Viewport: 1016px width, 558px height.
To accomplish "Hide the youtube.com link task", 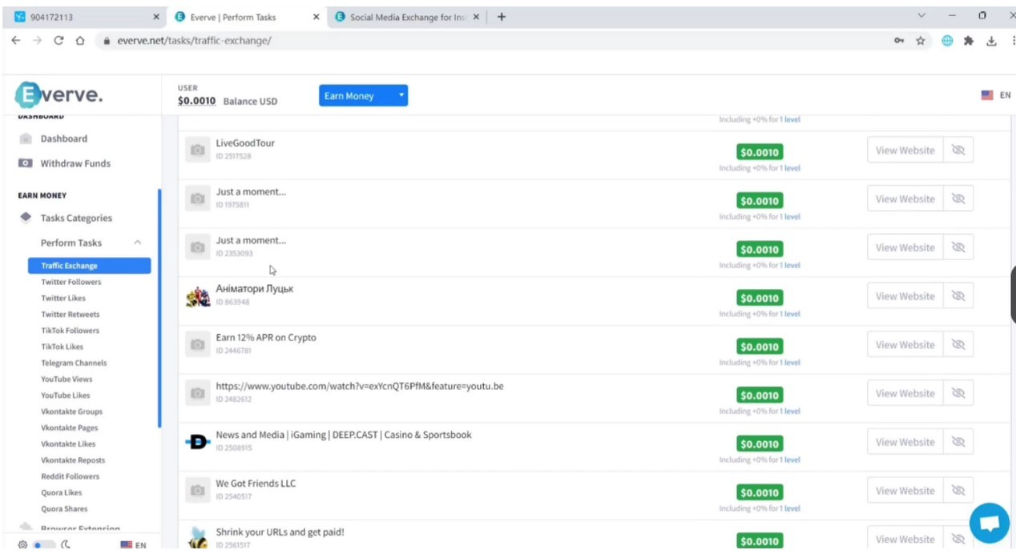I will pyautogui.click(x=958, y=394).
